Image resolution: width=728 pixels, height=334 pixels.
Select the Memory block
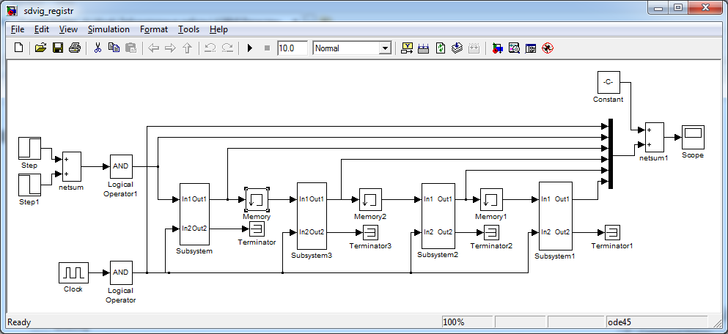[257, 199]
